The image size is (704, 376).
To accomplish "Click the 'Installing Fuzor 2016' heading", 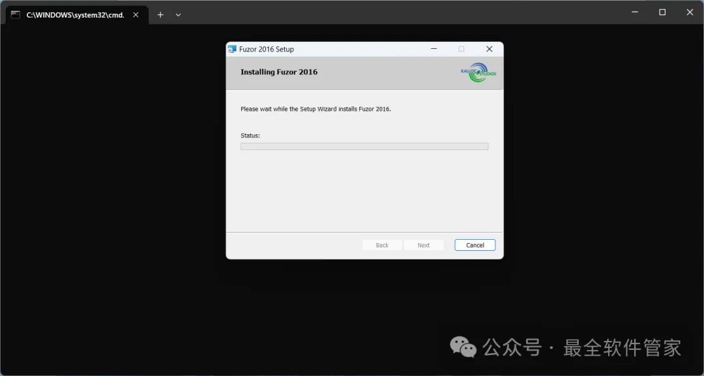I will (279, 72).
